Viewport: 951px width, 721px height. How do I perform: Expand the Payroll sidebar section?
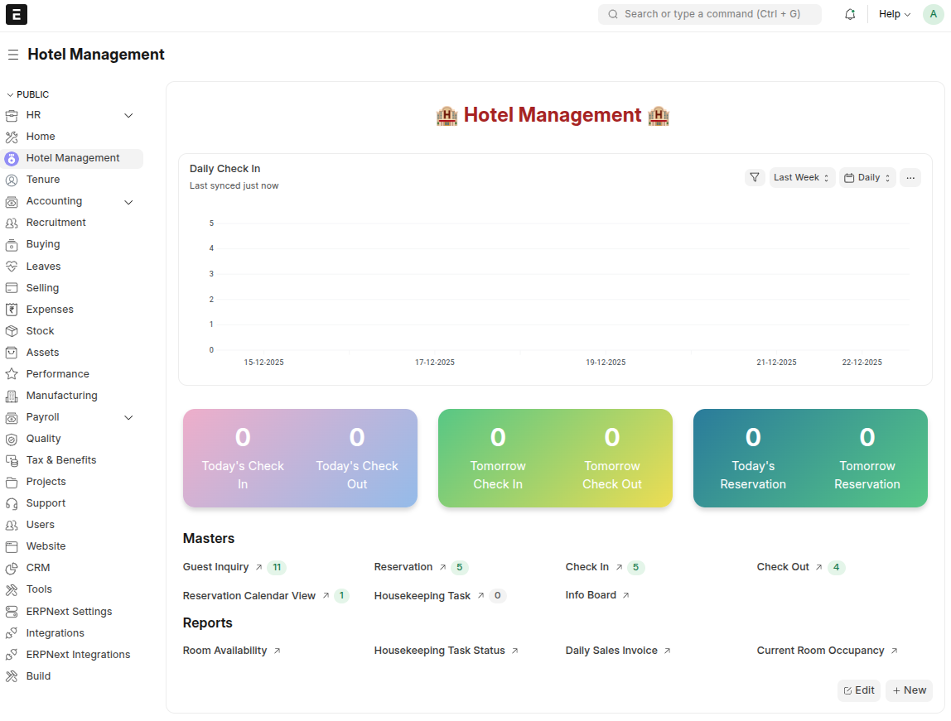(128, 416)
